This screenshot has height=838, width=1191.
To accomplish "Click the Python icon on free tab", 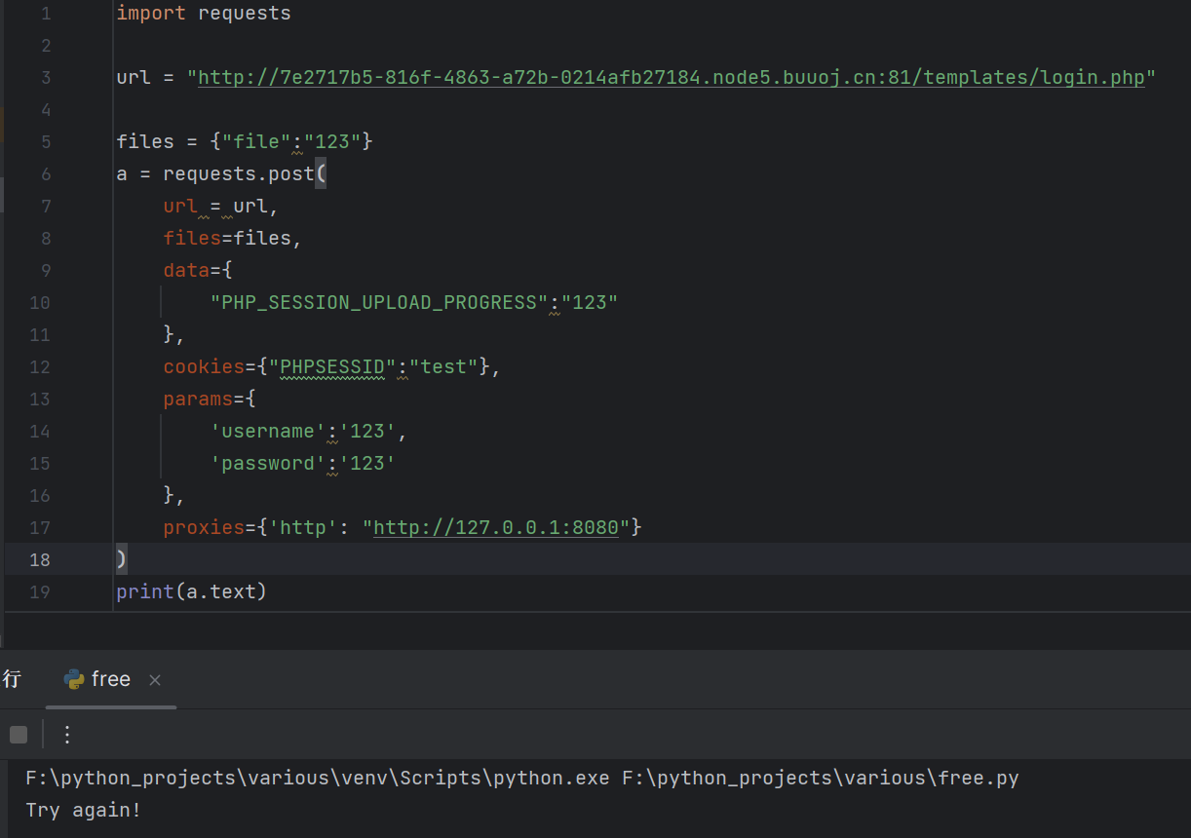I will pyautogui.click(x=73, y=680).
